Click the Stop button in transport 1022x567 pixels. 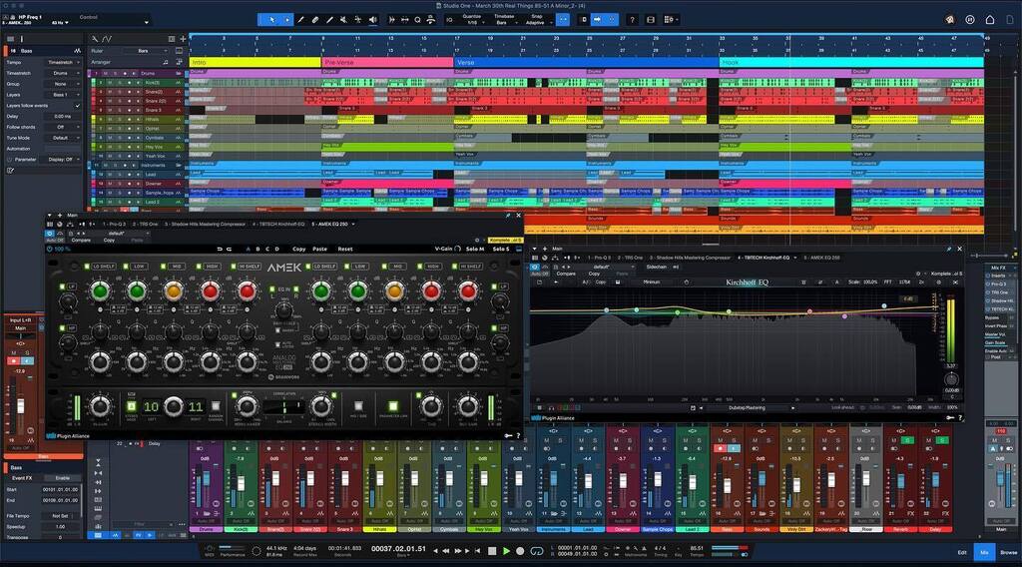(492, 551)
